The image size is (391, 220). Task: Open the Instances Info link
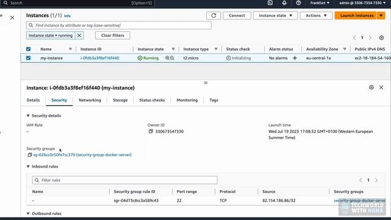tap(67, 16)
